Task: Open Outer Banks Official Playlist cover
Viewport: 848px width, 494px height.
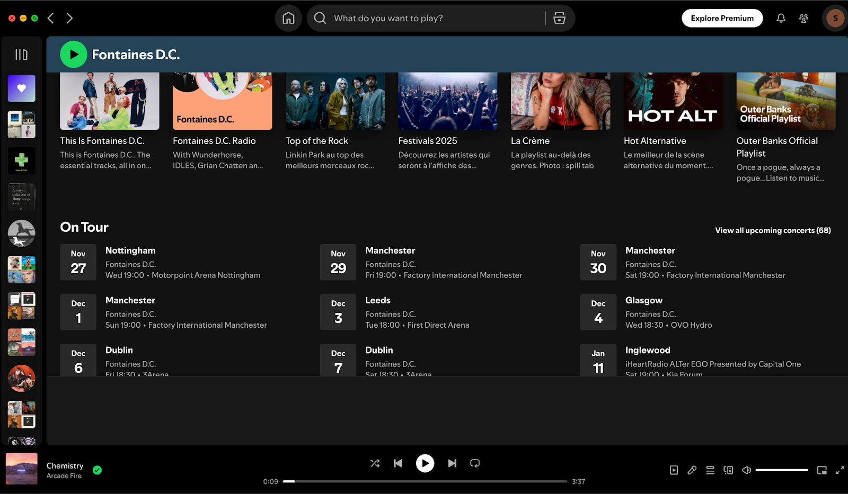Action: pyautogui.click(x=786, y=101)
